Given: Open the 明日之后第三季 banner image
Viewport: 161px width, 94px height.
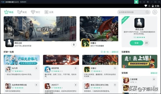Looking at the screenshot, I should (40, 29).
